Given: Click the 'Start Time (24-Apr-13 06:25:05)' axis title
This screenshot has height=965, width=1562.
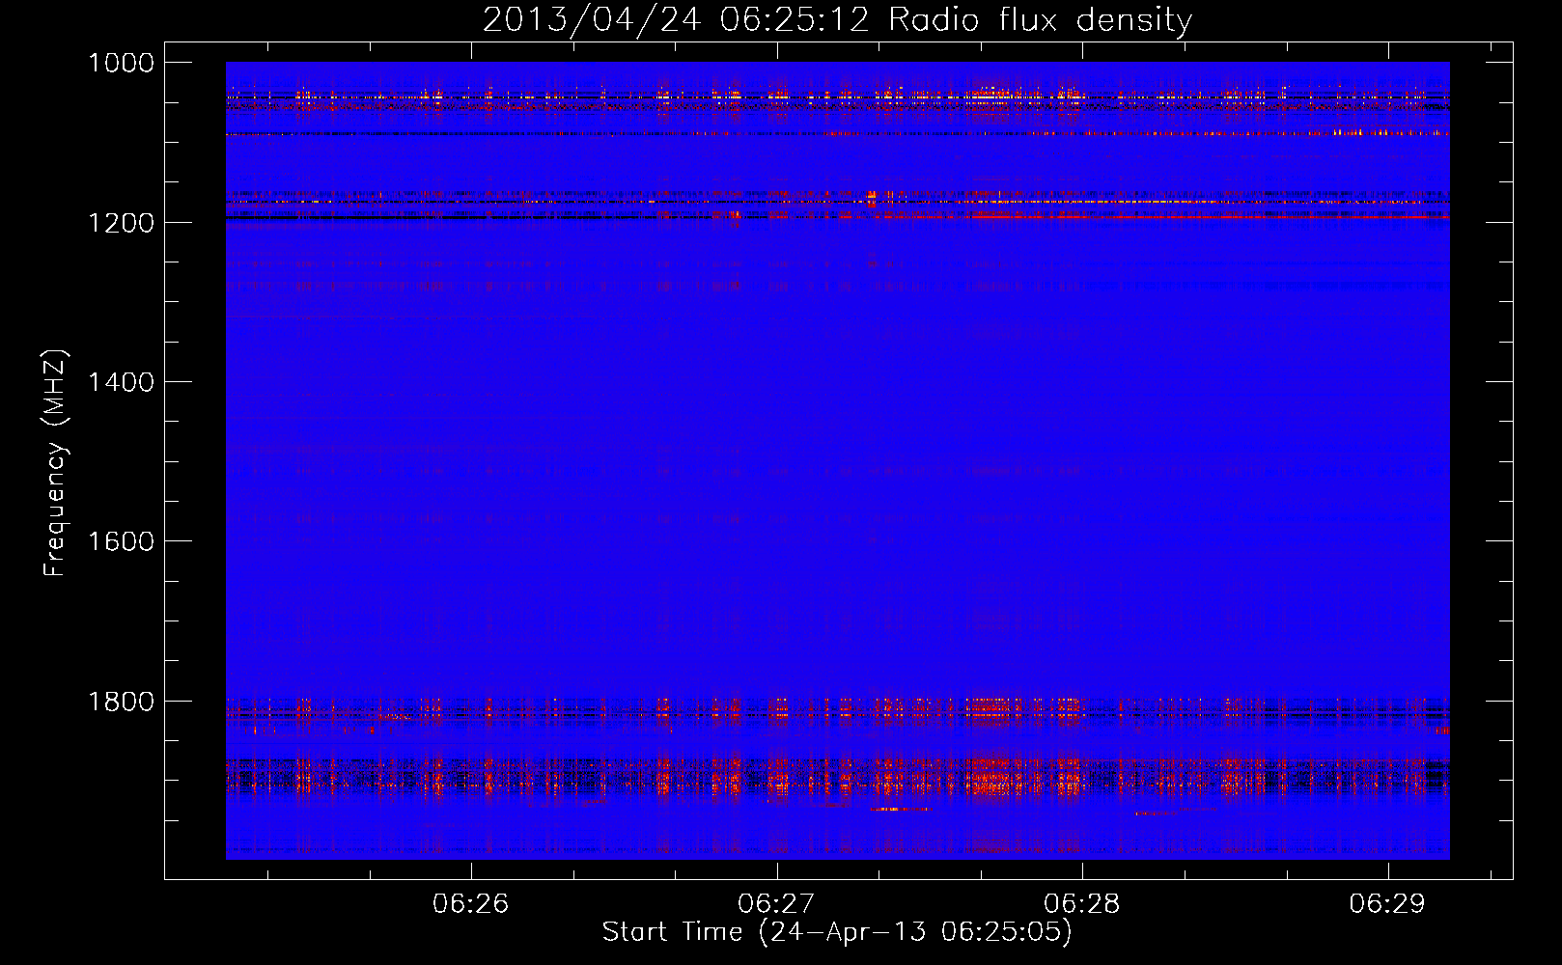Looking at the screenshot, I should tap(837, 932).
